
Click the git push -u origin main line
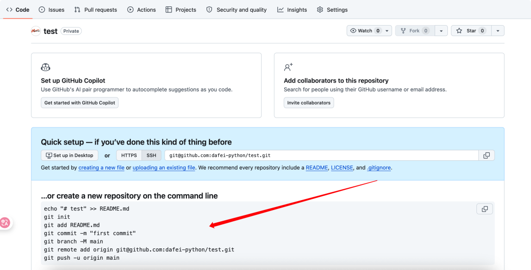click(x=82, y=258)
